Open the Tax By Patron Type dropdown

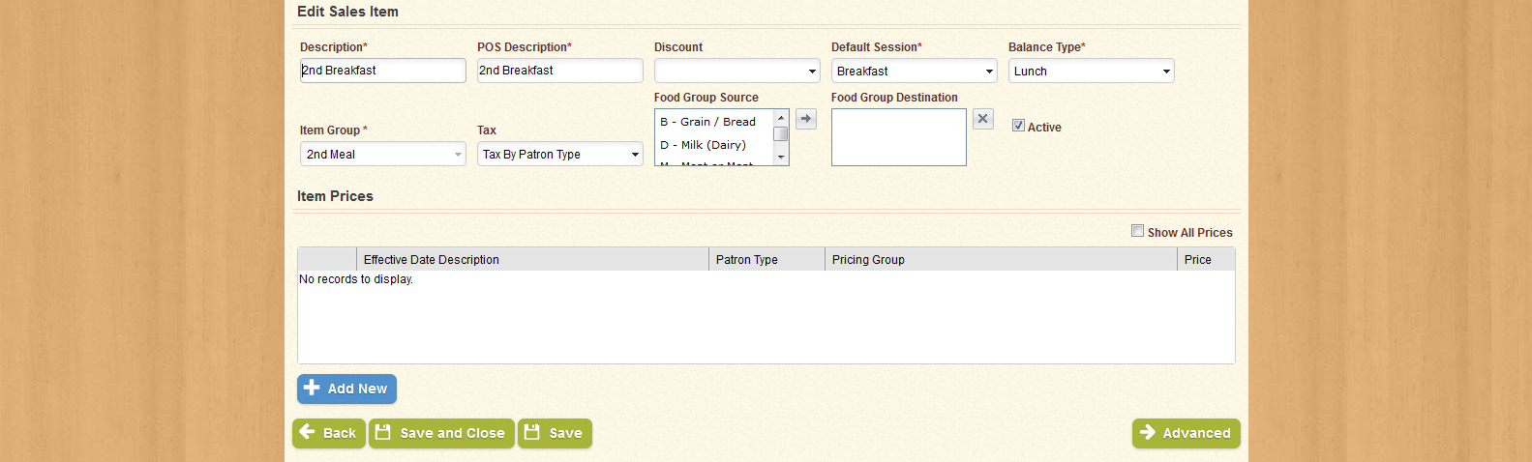click(559, 155)
